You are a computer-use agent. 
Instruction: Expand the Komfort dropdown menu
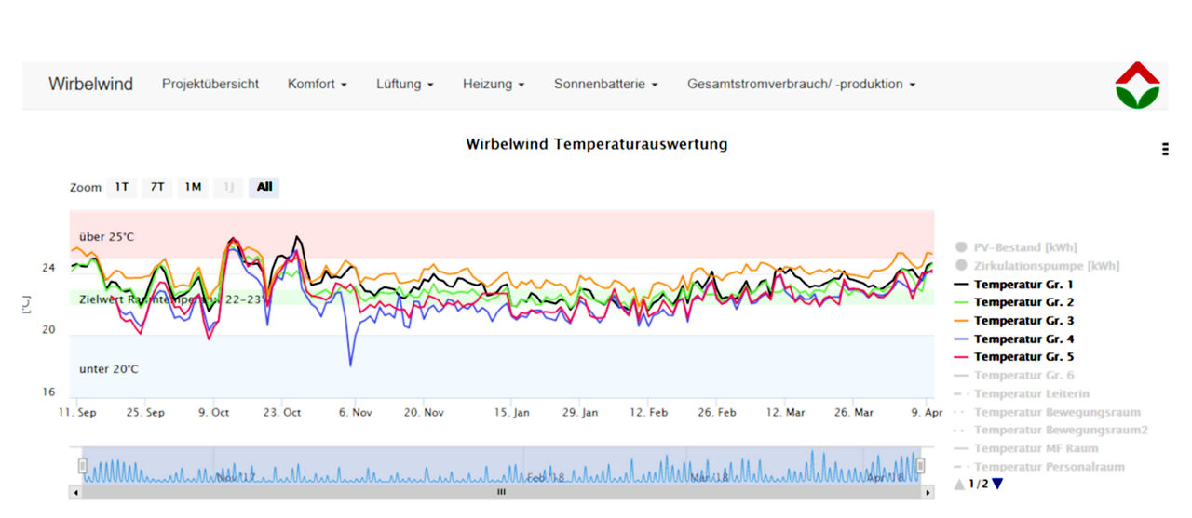coord(317,84)
